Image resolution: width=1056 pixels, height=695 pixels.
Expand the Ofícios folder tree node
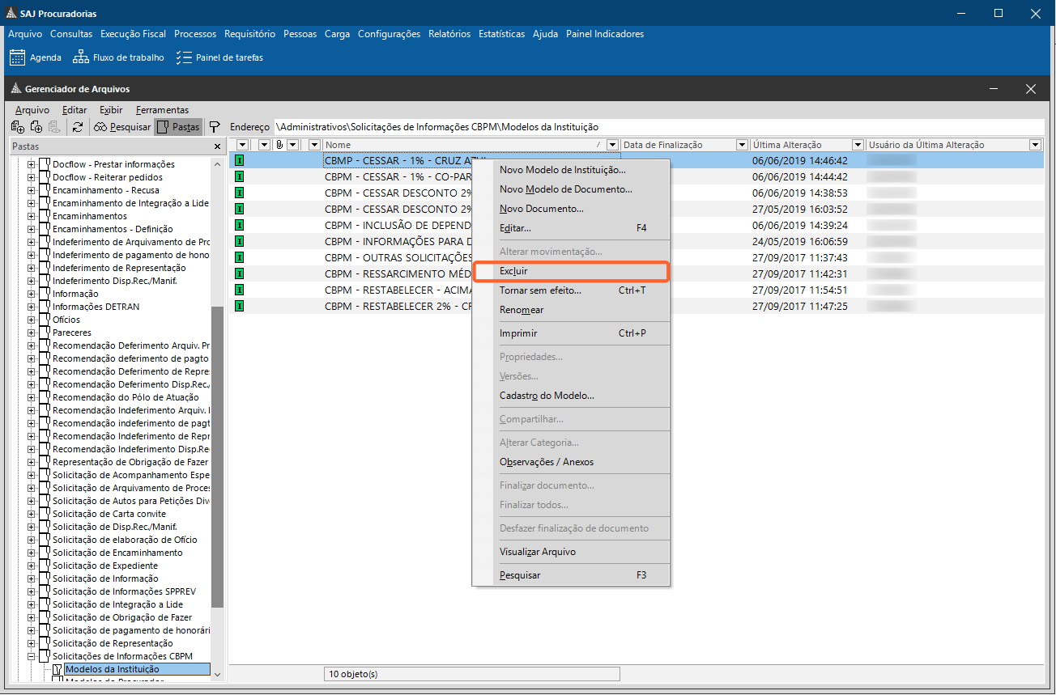(x=32, y=320)
